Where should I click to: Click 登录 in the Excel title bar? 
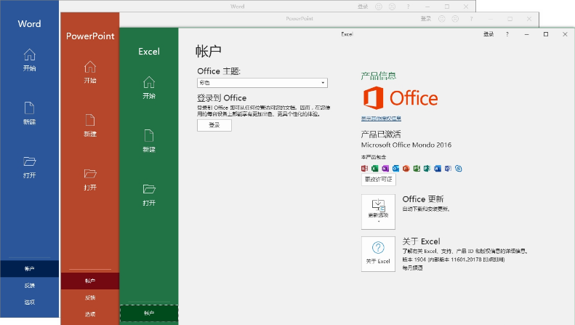488,34
